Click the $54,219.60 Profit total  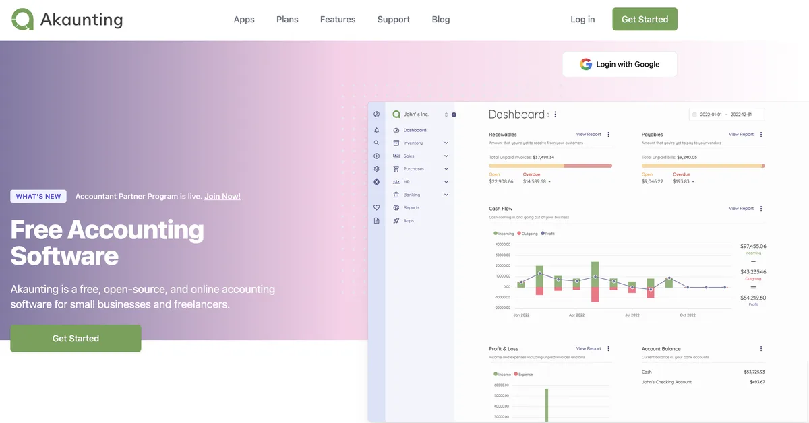pos(753,298)
